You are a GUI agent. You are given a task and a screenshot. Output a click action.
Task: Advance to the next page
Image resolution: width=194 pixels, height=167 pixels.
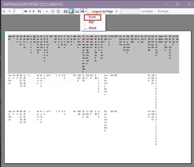pos(34,11)
